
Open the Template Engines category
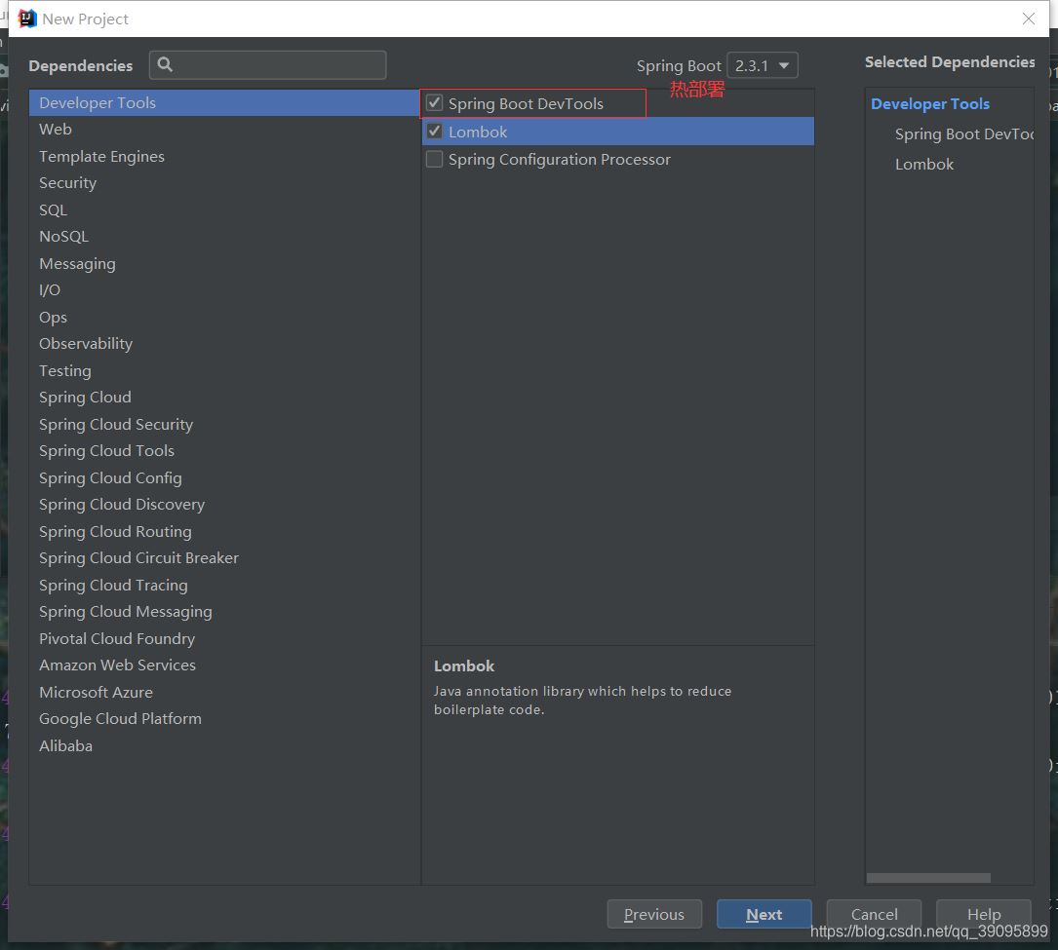(224, 157)
